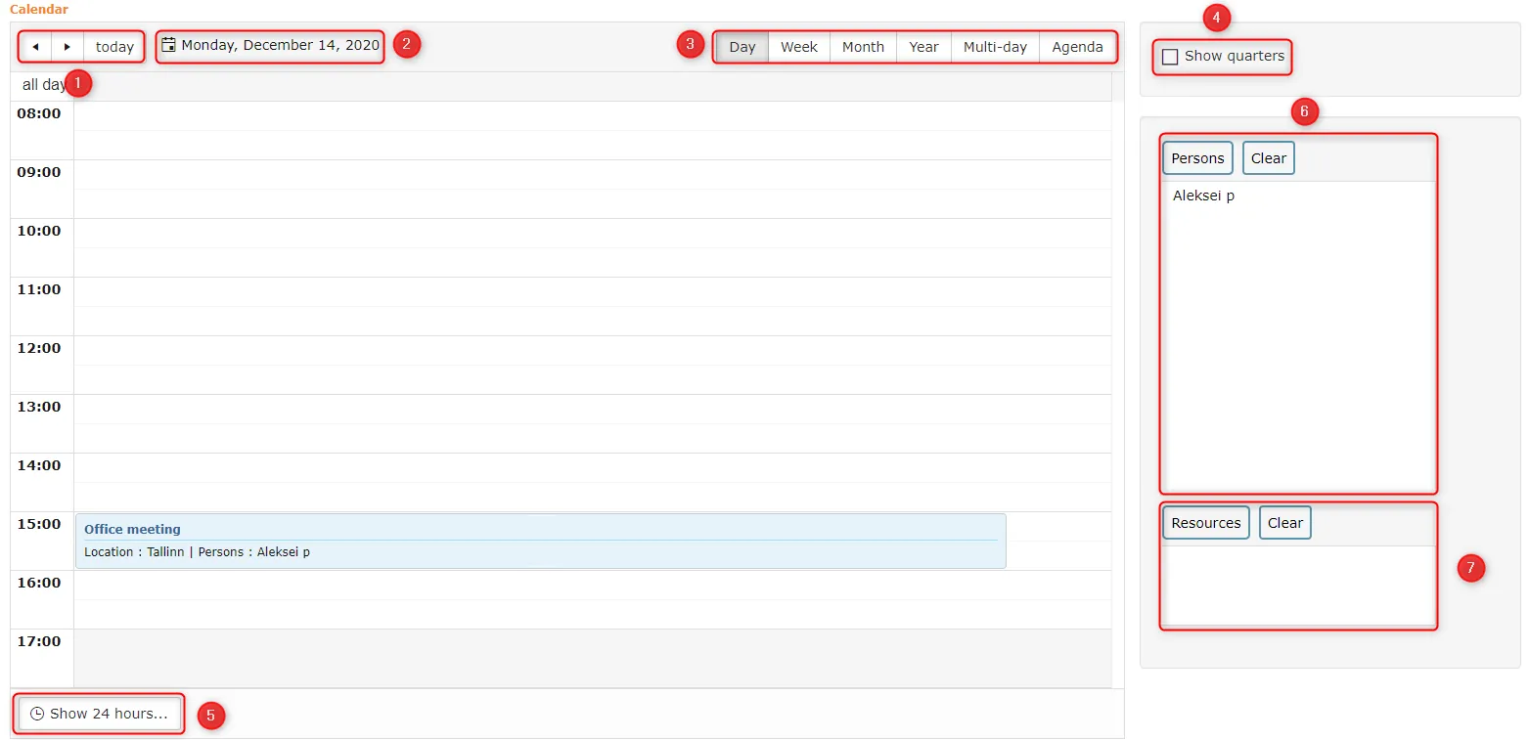Go to next day arrow
The height and width of the screenshot is (740, 1529).
(x=67, y=47)
